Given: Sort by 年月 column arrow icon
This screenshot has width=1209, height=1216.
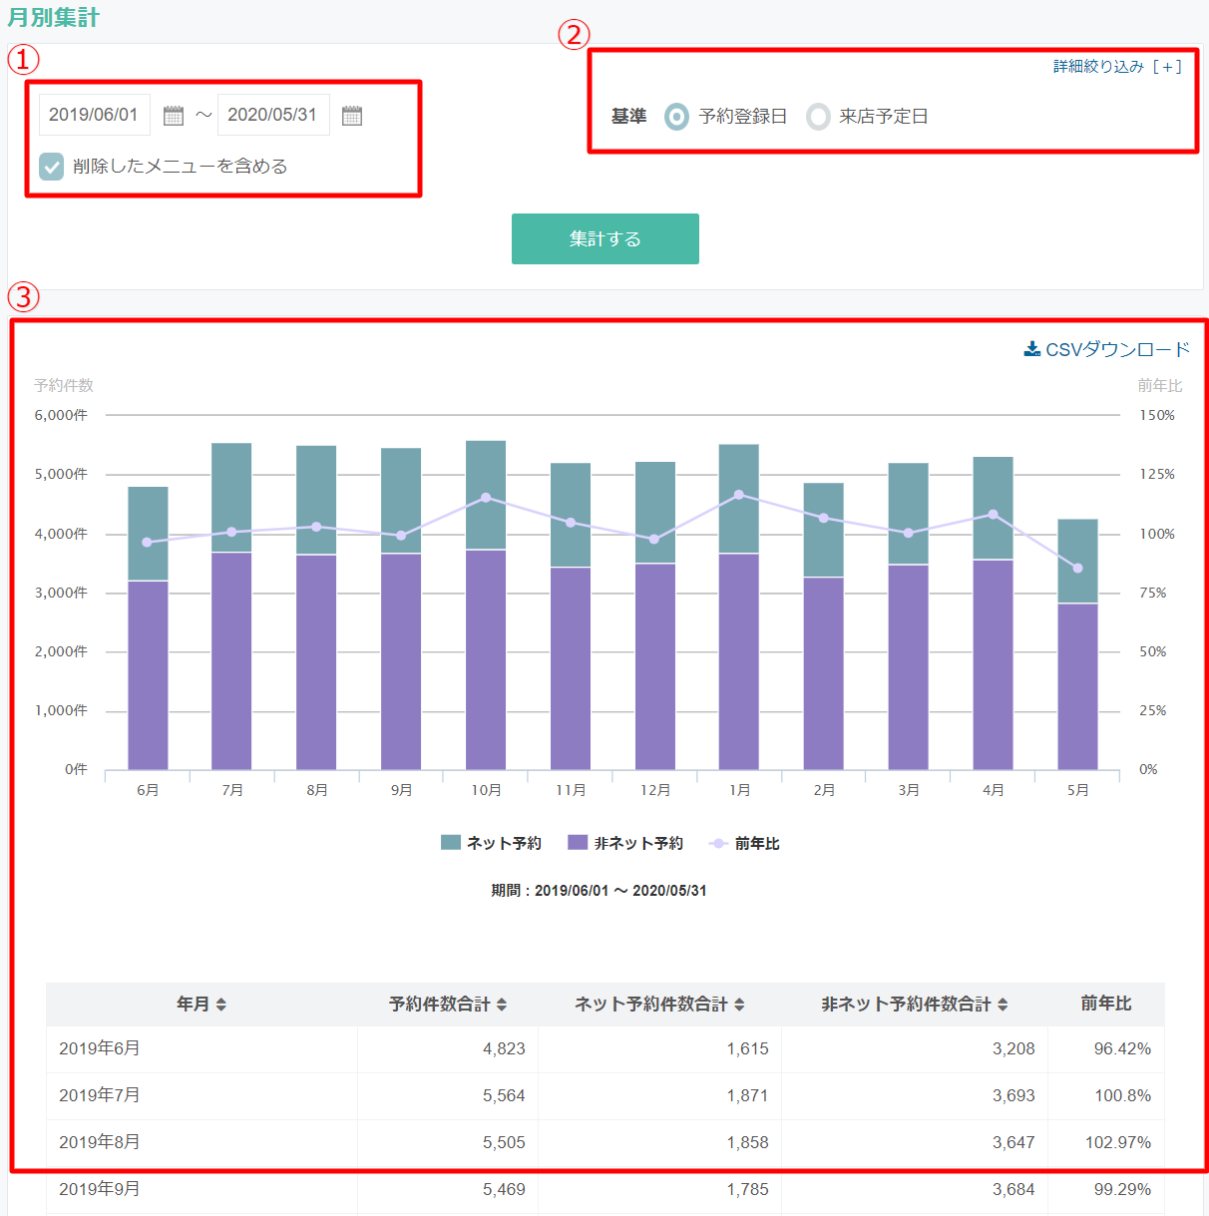Looking at the screenshot, I should click(x=221, y=1005).
